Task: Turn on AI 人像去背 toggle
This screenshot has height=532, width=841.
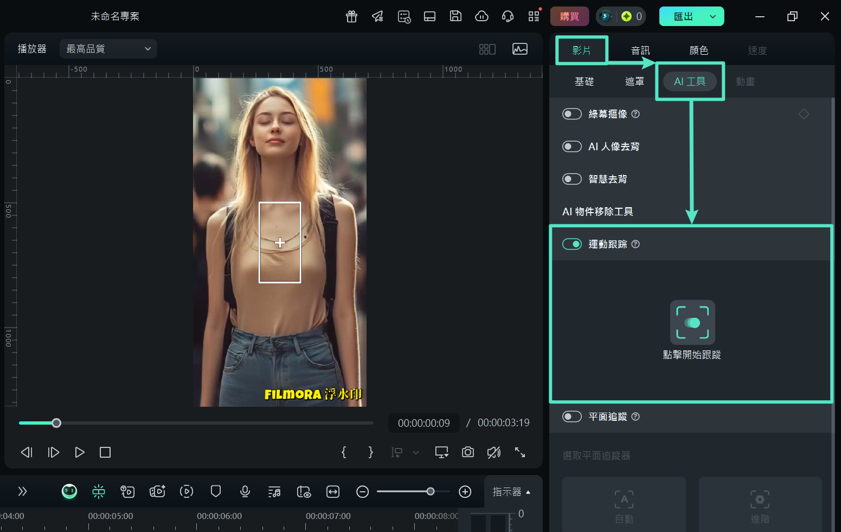Action: click(572, 146)
